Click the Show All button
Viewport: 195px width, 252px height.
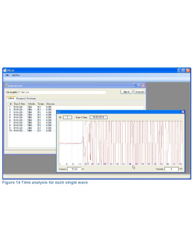(139, 92)
